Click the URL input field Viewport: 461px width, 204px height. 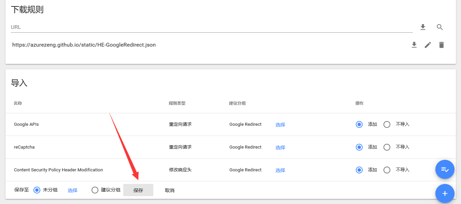tap(212, 27)
